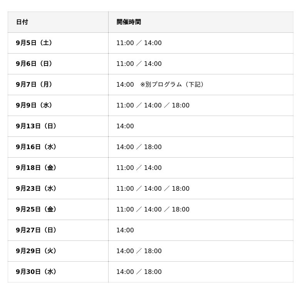Select the 9月29日(火) date cell

(x=58, y=251)
